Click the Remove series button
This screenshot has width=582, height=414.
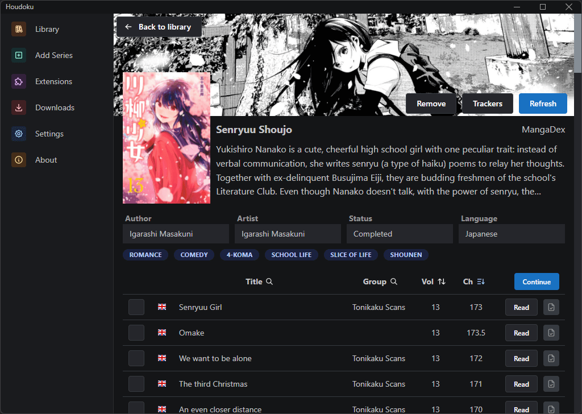click(431, 103)
